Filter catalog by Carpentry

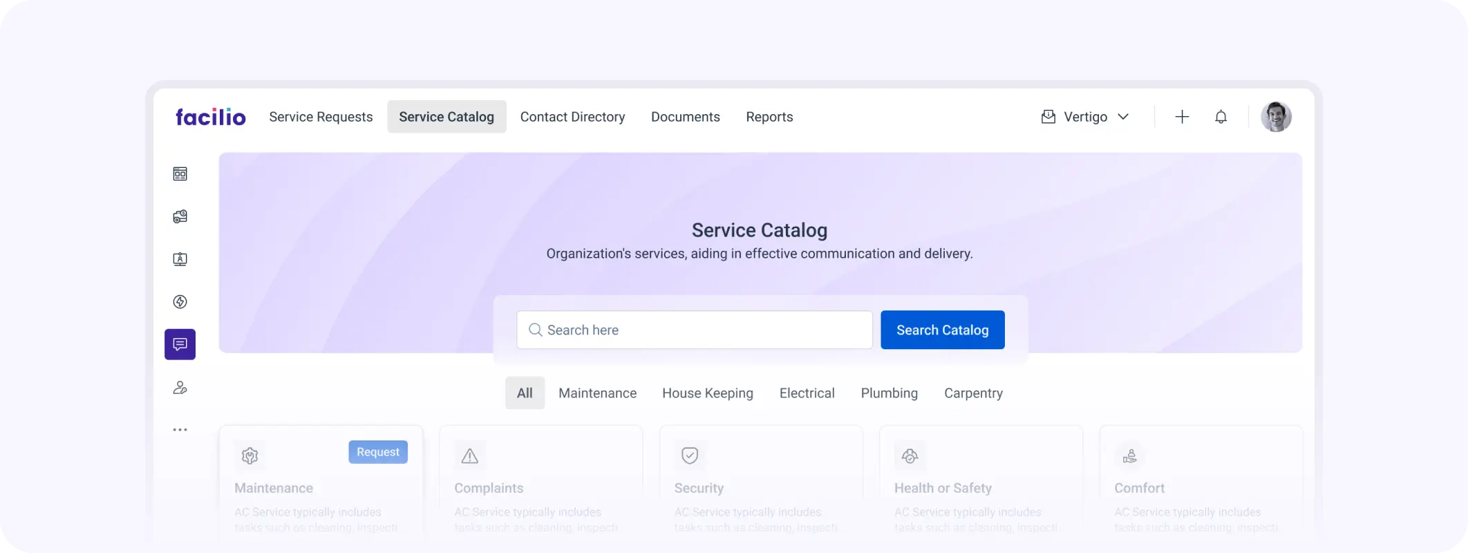[973, 393]
